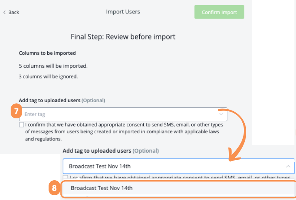Click the 3 columns will be ignored text
Screen dimensions: 296x200
pos(48,77)
